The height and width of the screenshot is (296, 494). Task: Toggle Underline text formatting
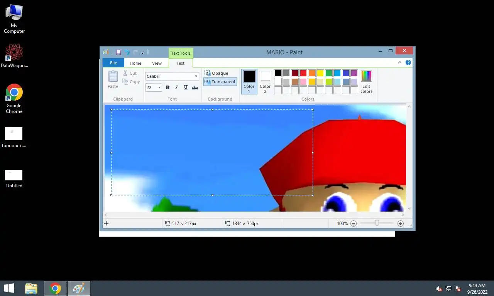click(186, 87)
